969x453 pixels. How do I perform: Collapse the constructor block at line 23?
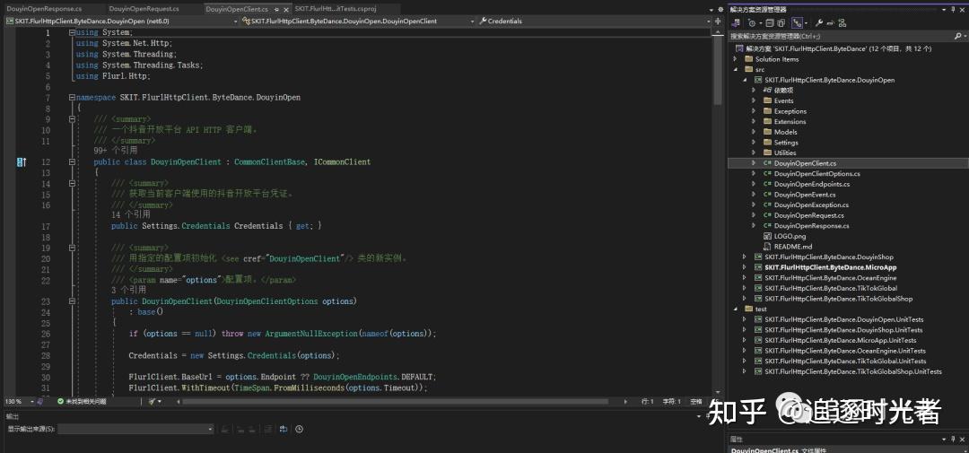73,301
